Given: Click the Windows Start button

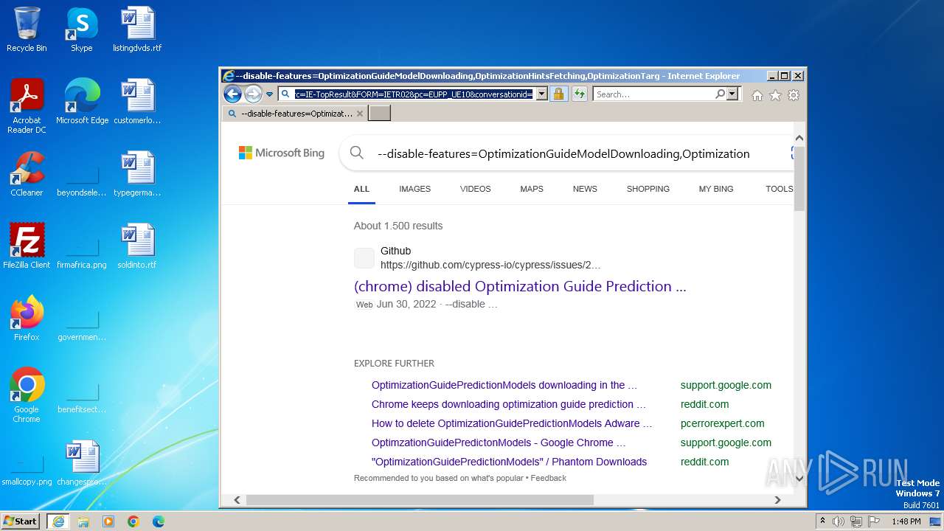Looking at the screenshot, I should [x=20, y=521].
